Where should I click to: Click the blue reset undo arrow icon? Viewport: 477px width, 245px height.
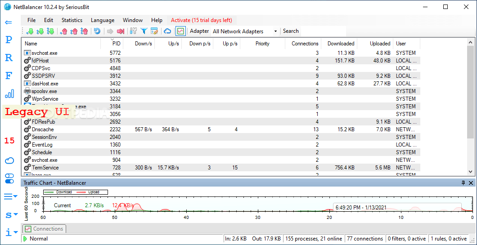97,31
